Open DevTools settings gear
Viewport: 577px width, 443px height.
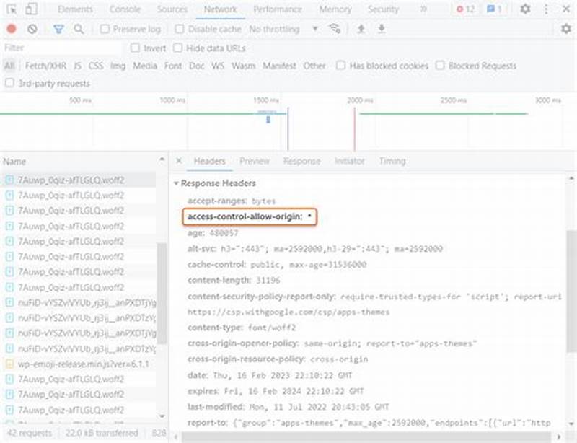coord(526,10)
